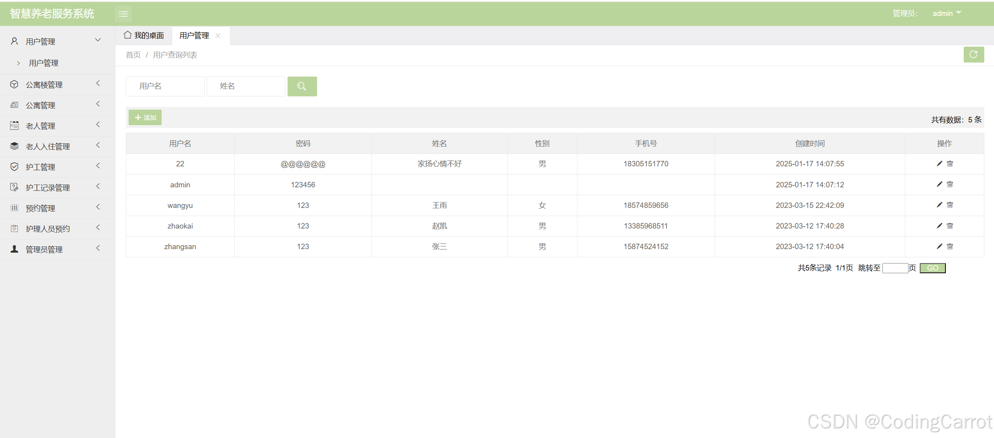Expand the 公寓楼管理 menu chevron
994x438 pixels.
click(x=98, y=83)
